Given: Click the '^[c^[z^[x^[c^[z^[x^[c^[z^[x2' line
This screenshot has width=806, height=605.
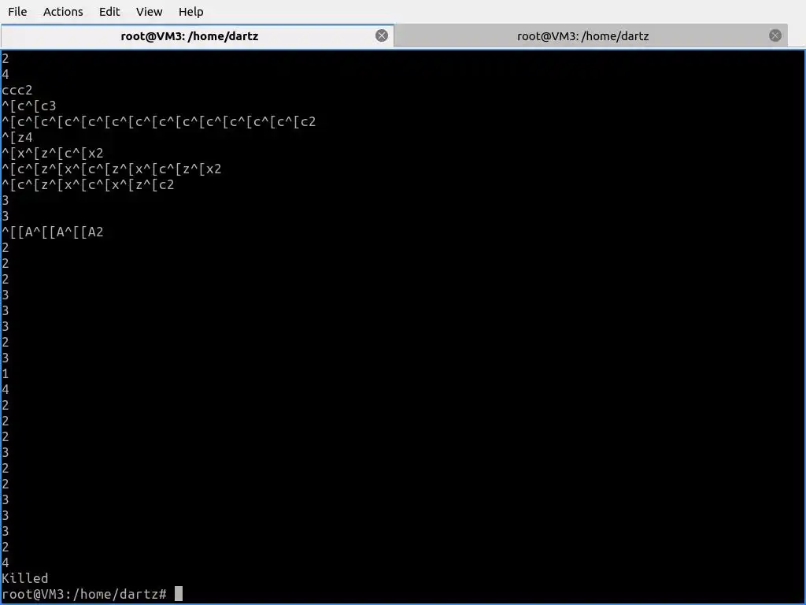Looking at the screenshot, I should coord(112,169).
